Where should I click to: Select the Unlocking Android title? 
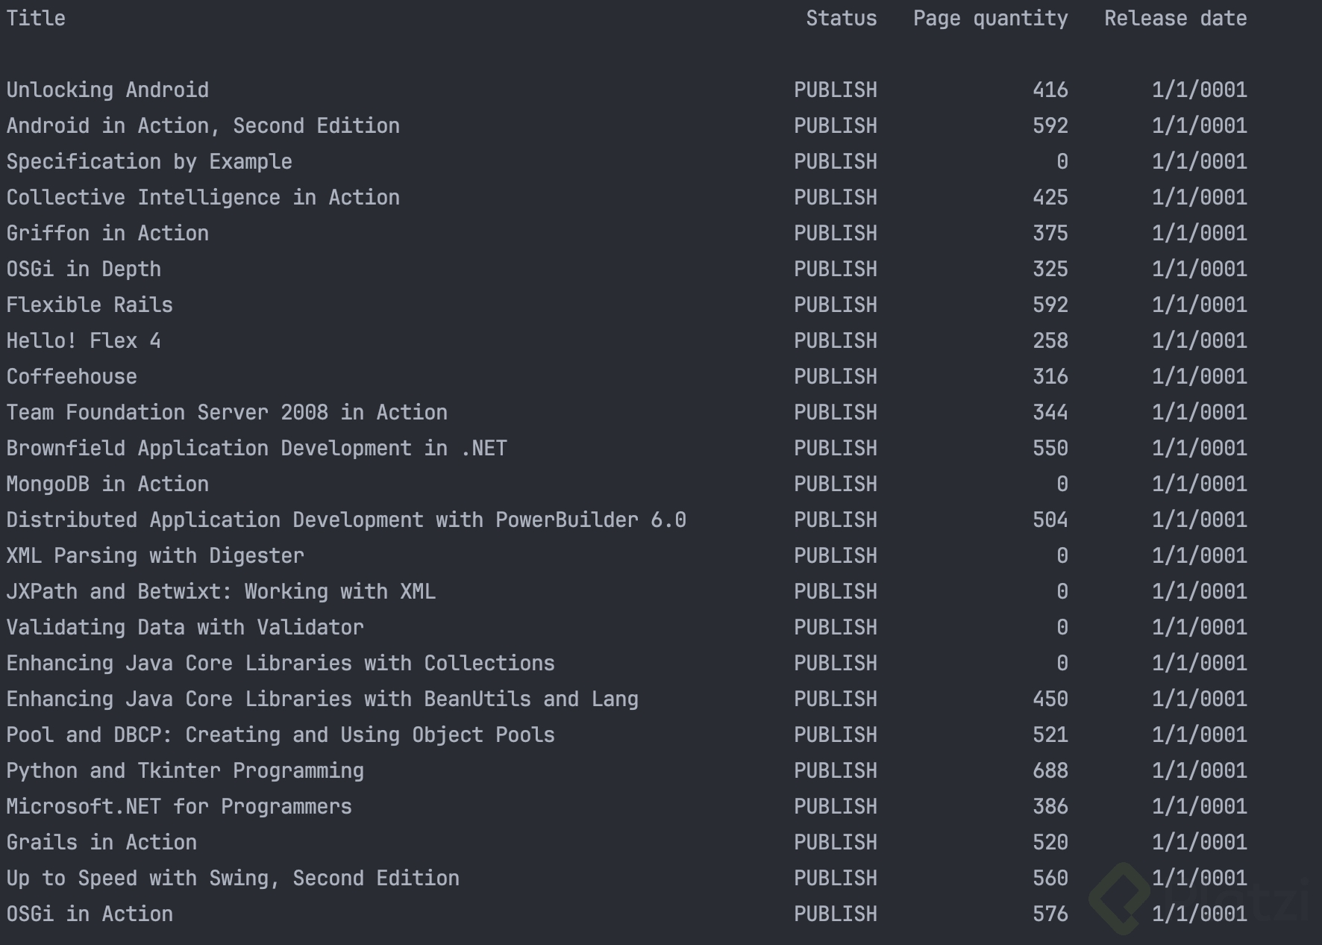[x=107, y=90]
